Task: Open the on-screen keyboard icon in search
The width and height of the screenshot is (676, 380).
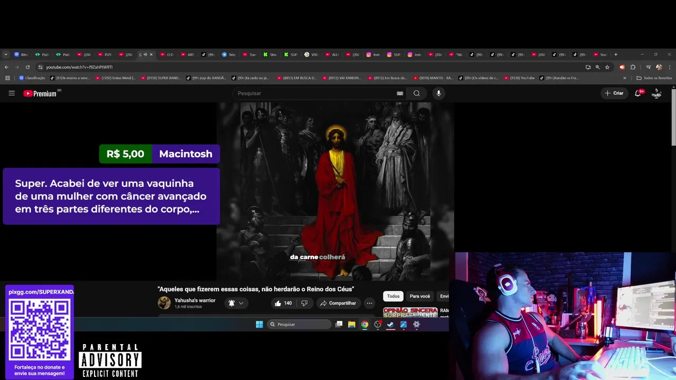Action: [x=400, y=93]
